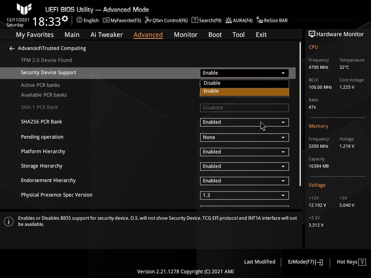Switch to EzMode(F7)

point(305,262)
